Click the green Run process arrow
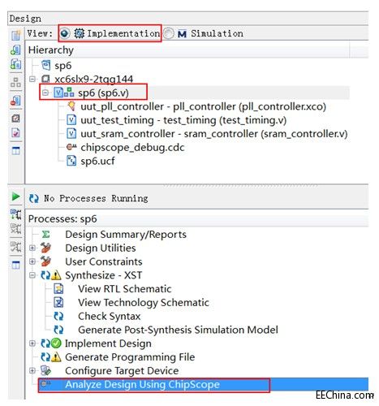 (16, 197)
